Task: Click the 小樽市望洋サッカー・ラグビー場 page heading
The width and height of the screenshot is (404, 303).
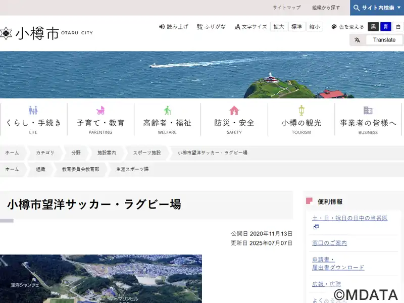Action: click(94, 205)
